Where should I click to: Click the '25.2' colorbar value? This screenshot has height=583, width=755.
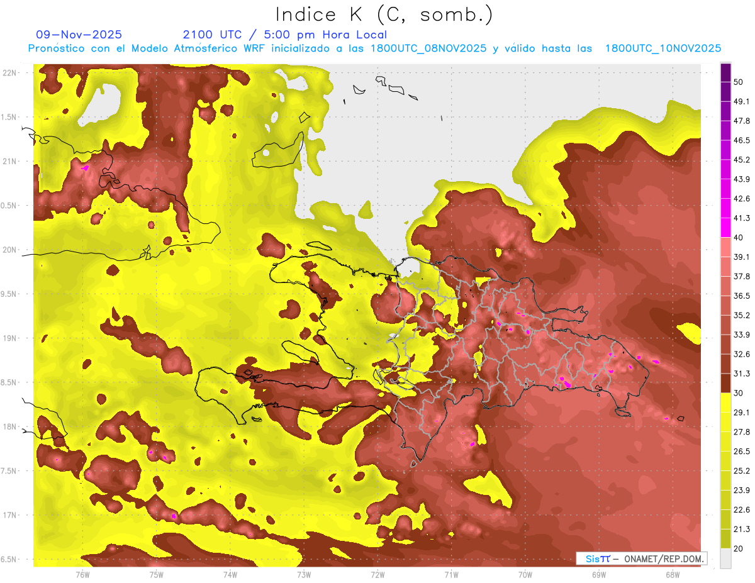[742, 471]
